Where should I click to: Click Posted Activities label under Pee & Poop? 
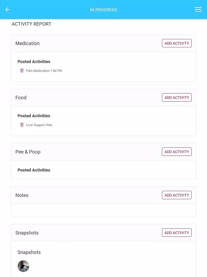click(x=34, y=170)
